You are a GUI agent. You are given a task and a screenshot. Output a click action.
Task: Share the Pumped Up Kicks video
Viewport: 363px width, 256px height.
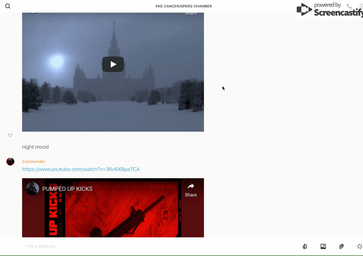tap(191, 190)
